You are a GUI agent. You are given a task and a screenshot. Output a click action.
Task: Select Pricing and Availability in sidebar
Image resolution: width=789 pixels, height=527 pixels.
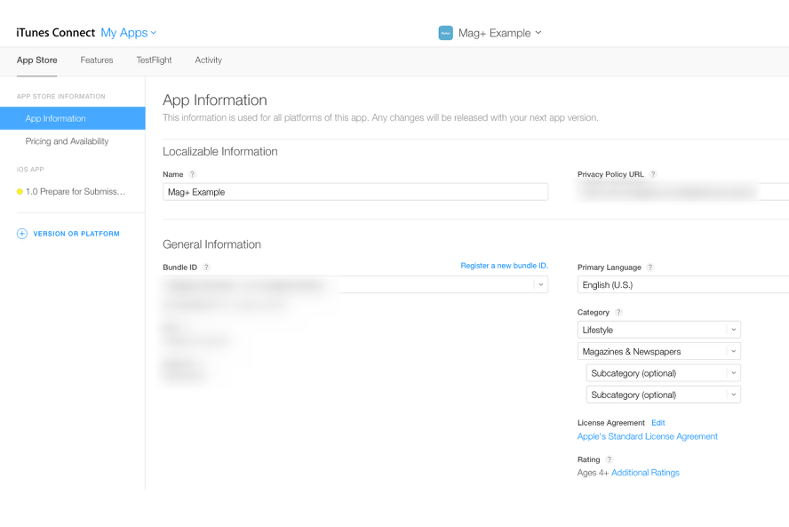(x=67, y=141)
